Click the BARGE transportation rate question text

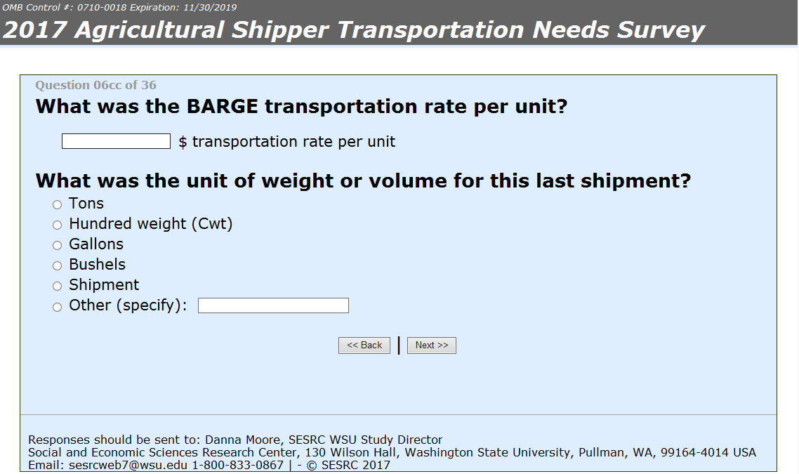click(x=301, y=107)
